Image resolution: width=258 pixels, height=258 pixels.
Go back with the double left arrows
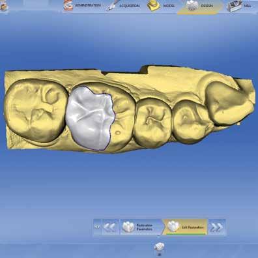click(x=110, y=227)
